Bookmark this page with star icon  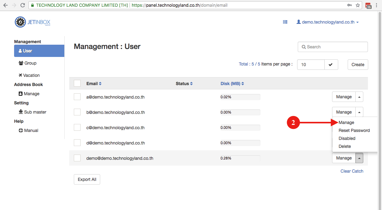tap(358, 5)
